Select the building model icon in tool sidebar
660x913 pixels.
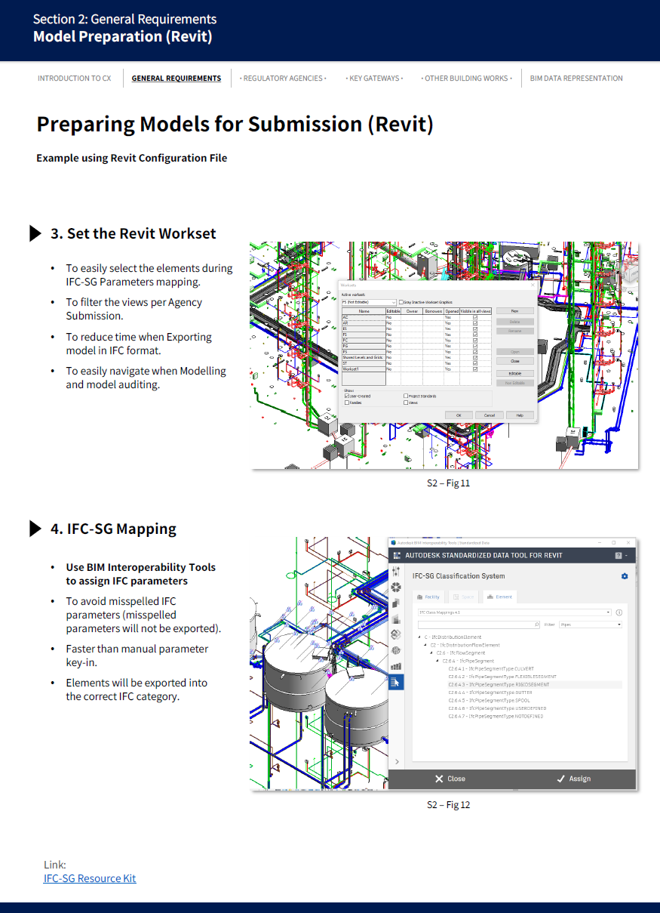tap(396, 619)
